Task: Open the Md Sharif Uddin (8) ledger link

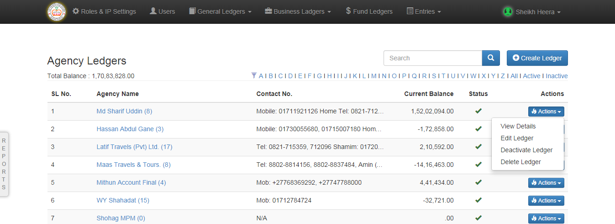Action: point(124,111)
